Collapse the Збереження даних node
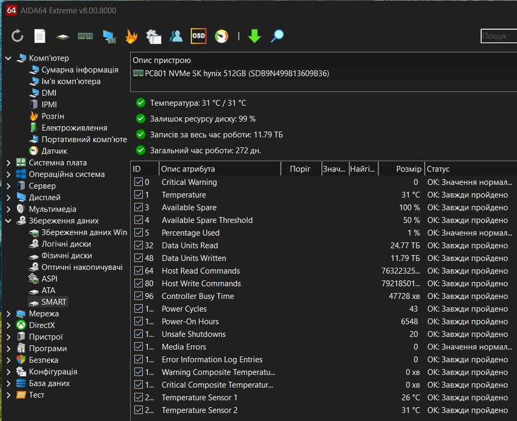Viewport: 517px width, 421px height. (8, 221)
